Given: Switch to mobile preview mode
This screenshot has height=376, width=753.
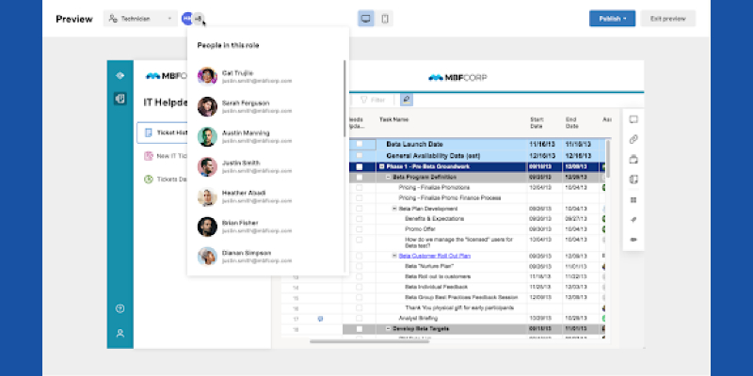Looking at the screenshot, I should [385, 19].
